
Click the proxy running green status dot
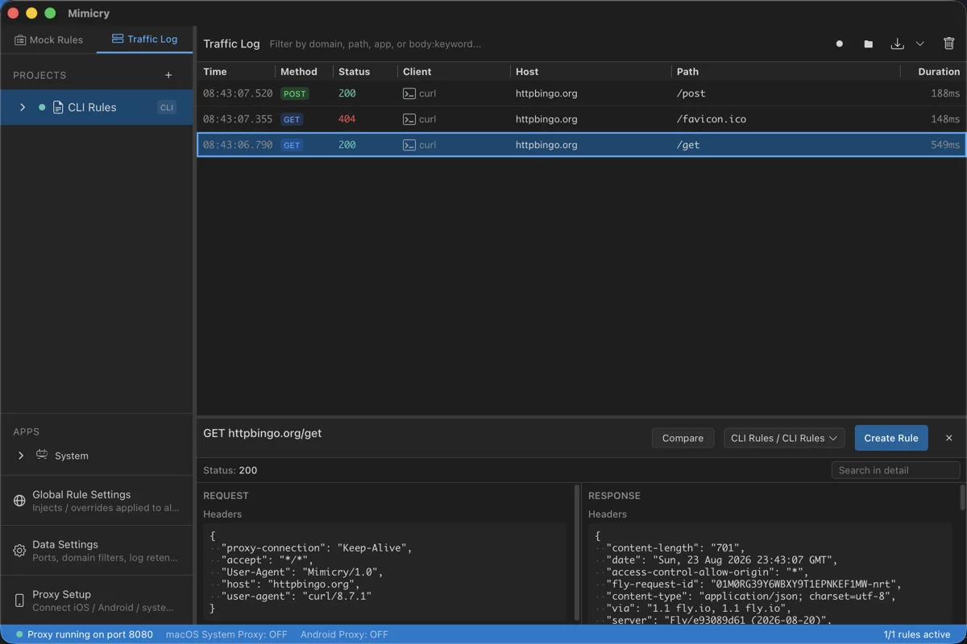19,634
